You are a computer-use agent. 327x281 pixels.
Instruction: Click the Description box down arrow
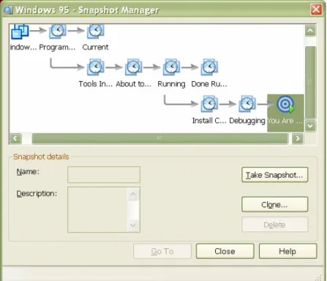(x=133, y=225)
